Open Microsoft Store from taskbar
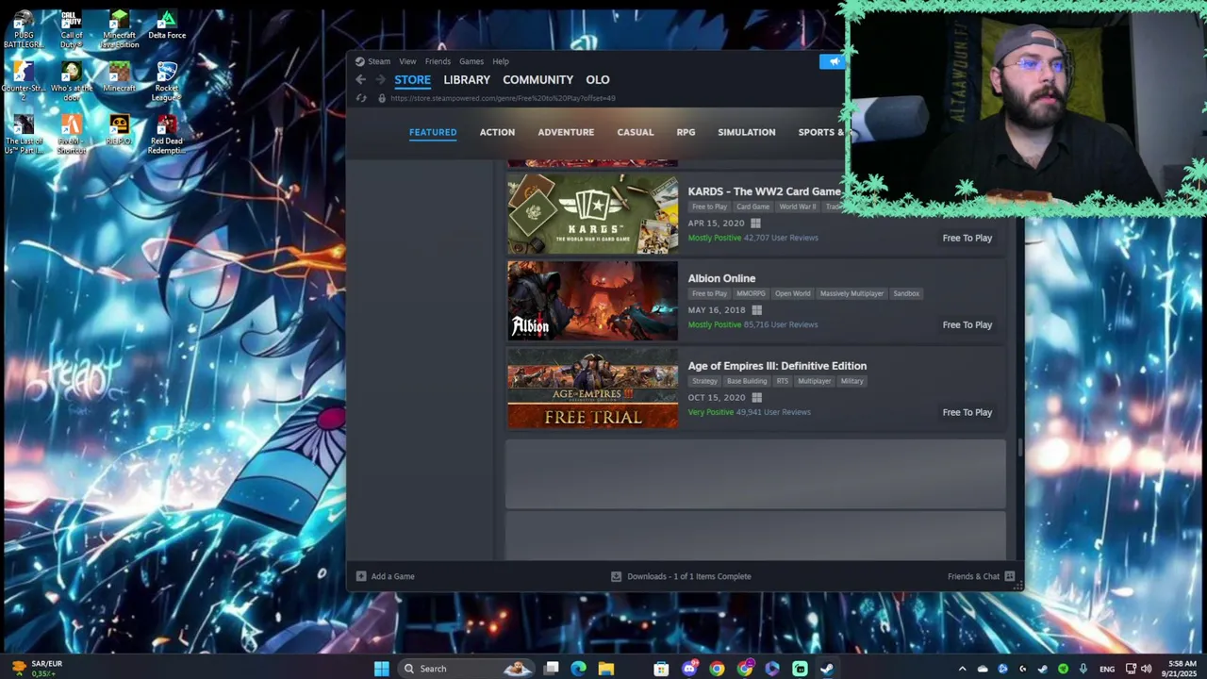The width and height of the screenshot is (1207, 679). [x=662, y=669]
